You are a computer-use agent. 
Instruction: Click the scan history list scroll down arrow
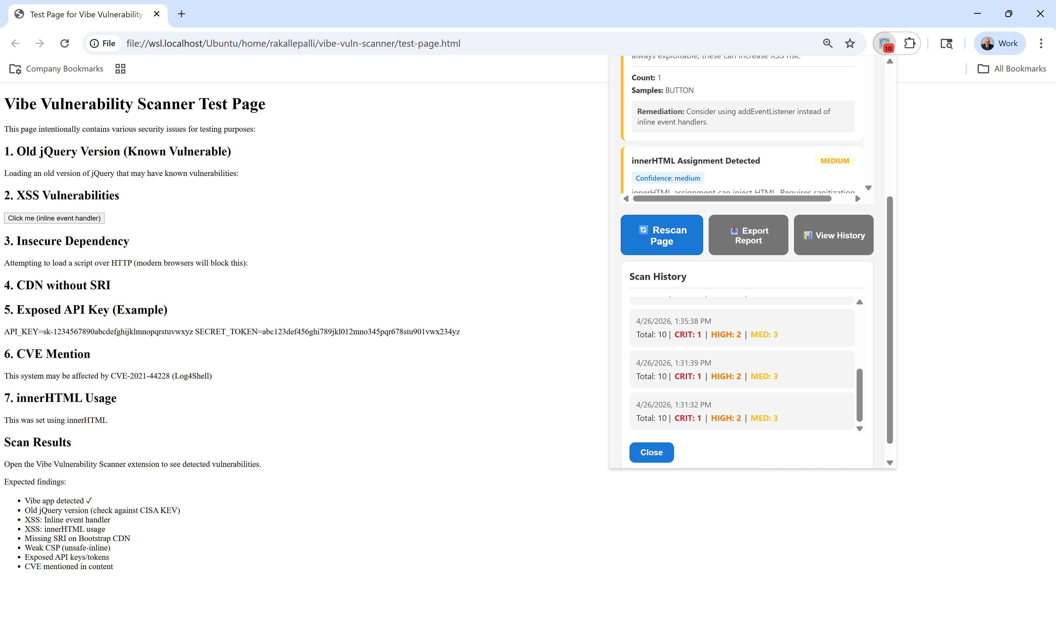point(859,429)
